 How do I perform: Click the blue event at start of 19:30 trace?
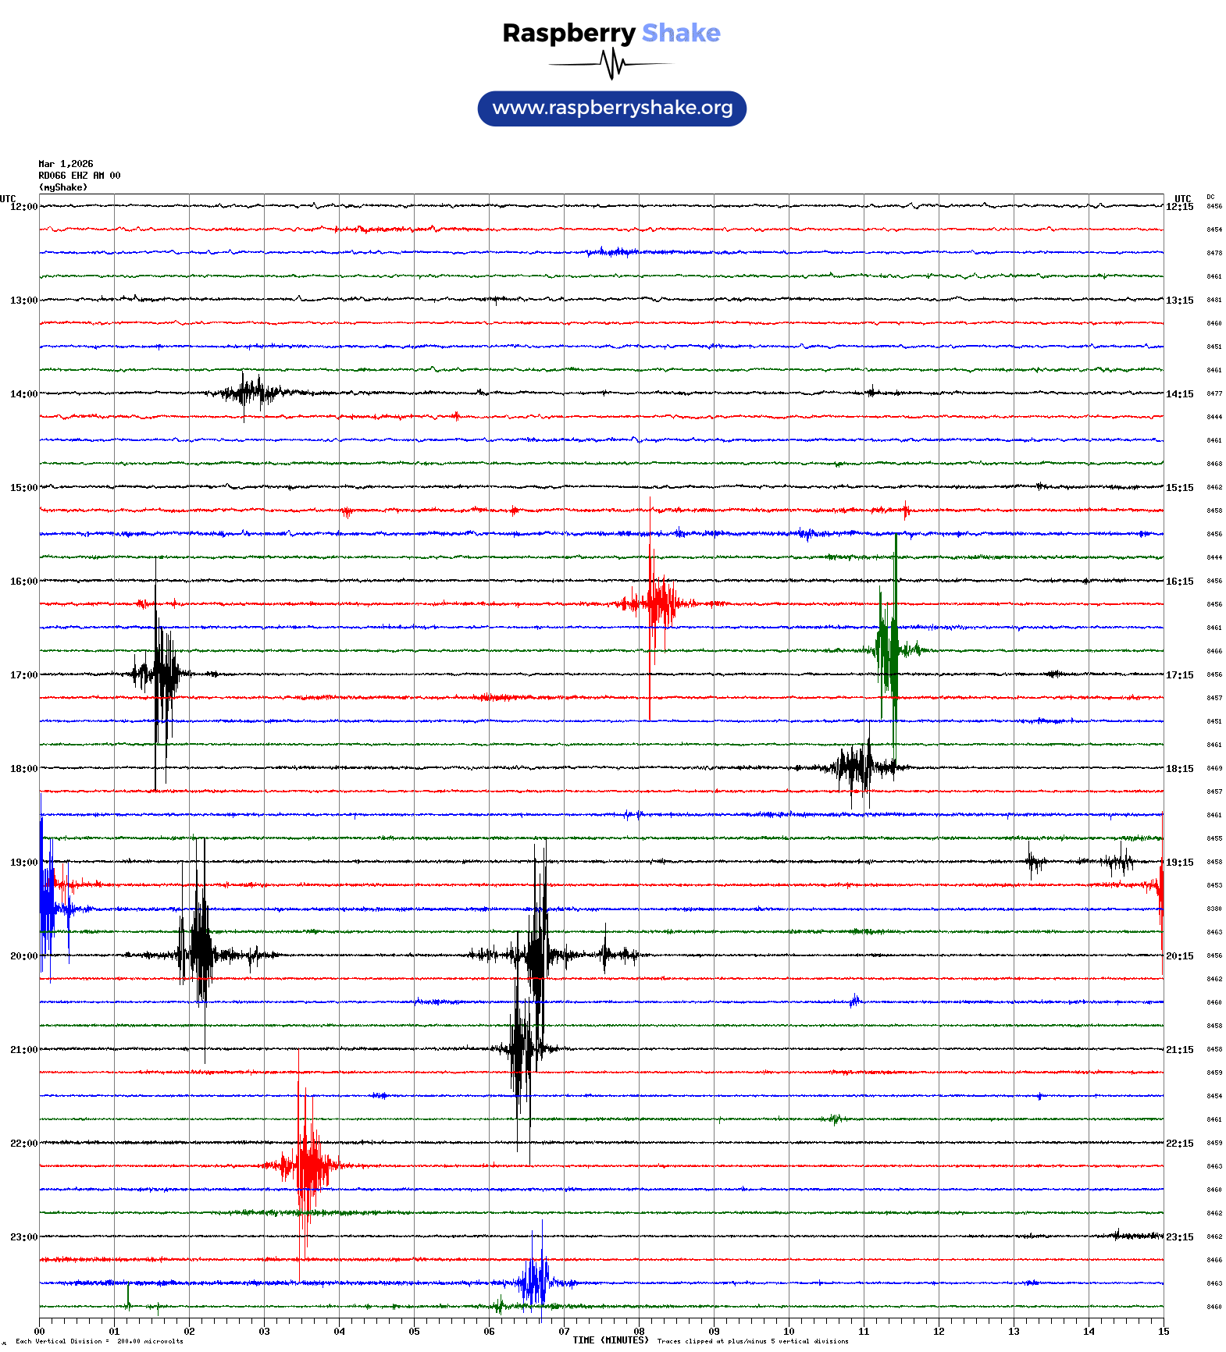coord(48,908)
